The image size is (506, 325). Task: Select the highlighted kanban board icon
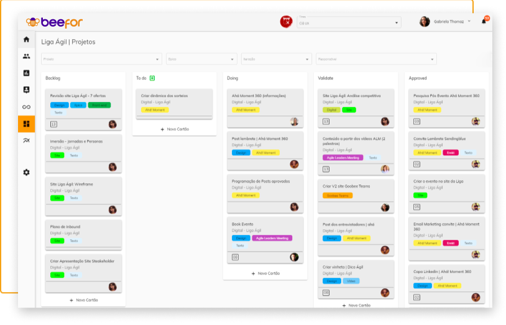[x=27, y=124]
